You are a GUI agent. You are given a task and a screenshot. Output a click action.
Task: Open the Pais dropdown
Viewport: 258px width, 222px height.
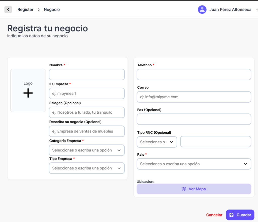coord(194,164)
